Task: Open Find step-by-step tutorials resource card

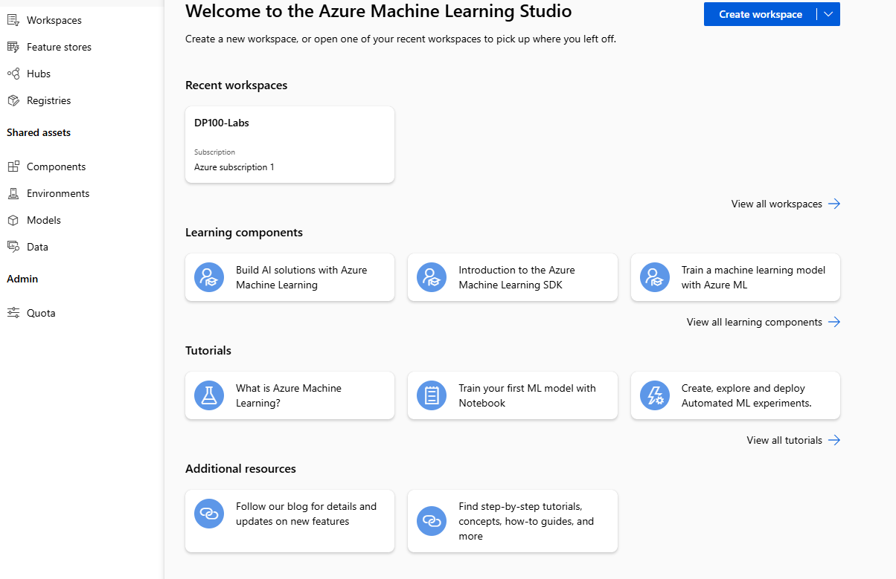Action: pyautogui.click(x=513, y=521)
